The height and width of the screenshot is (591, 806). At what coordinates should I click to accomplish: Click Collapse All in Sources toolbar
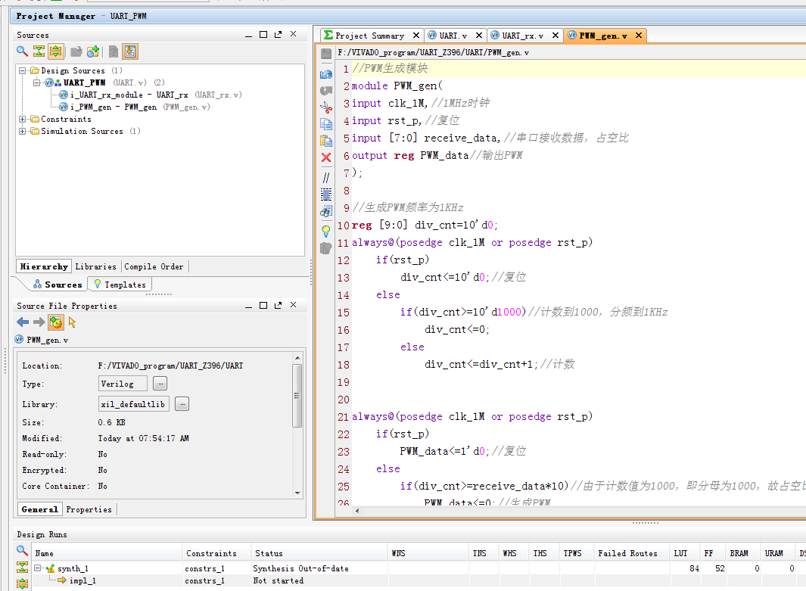39,51
